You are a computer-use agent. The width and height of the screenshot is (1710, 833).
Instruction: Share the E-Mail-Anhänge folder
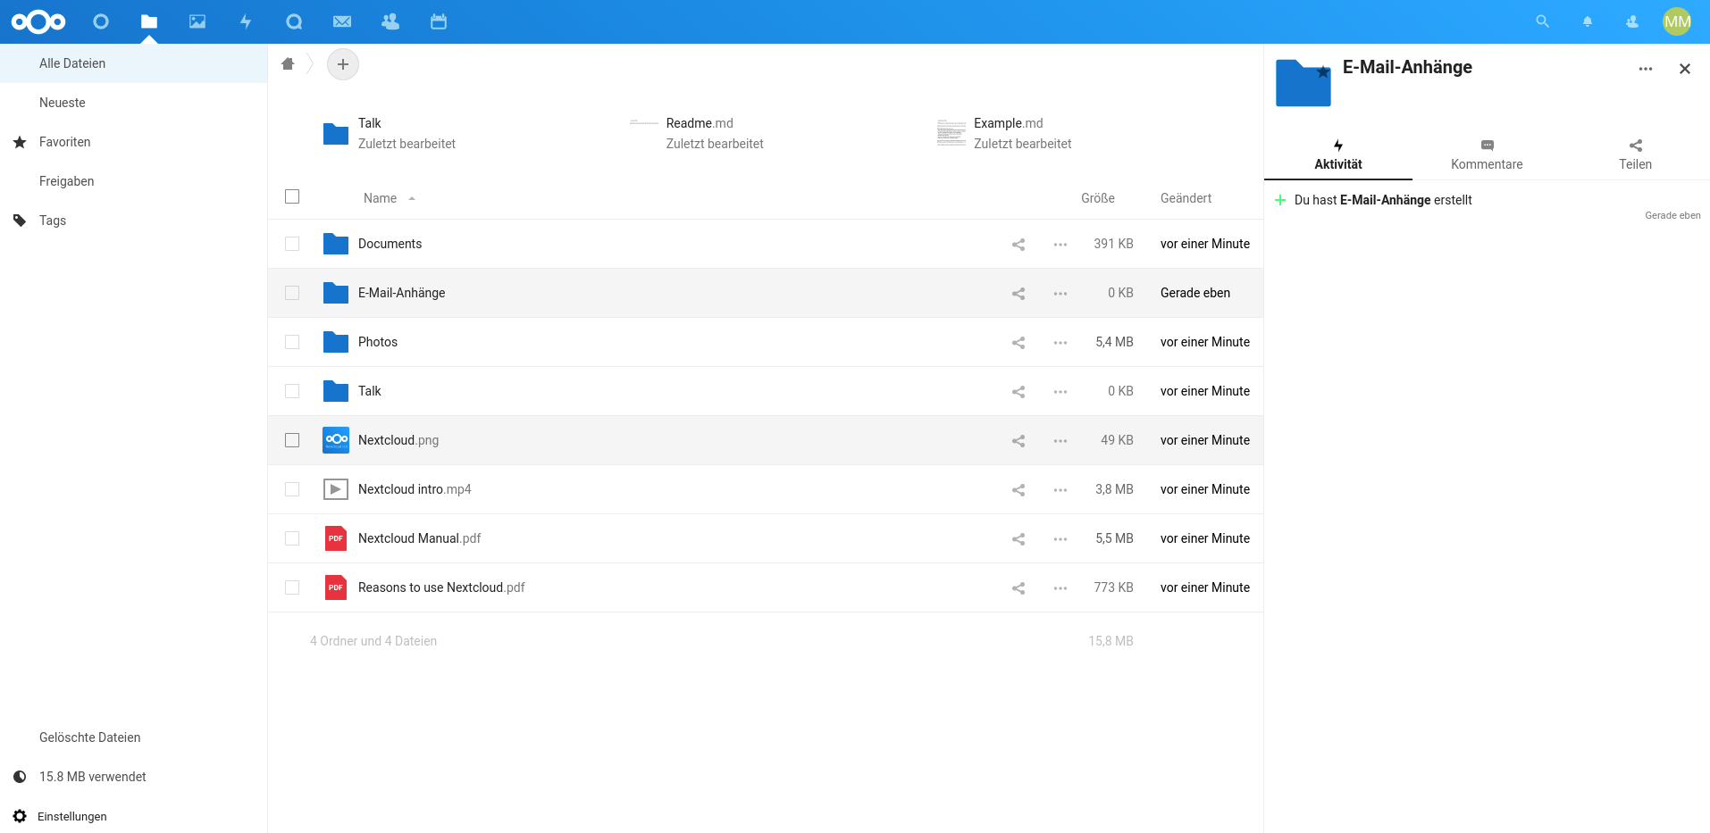click(1018, 293)
